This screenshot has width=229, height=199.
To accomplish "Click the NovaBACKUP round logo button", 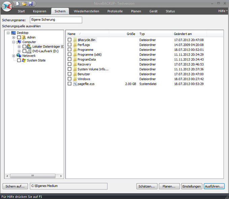I will point(7,6).
